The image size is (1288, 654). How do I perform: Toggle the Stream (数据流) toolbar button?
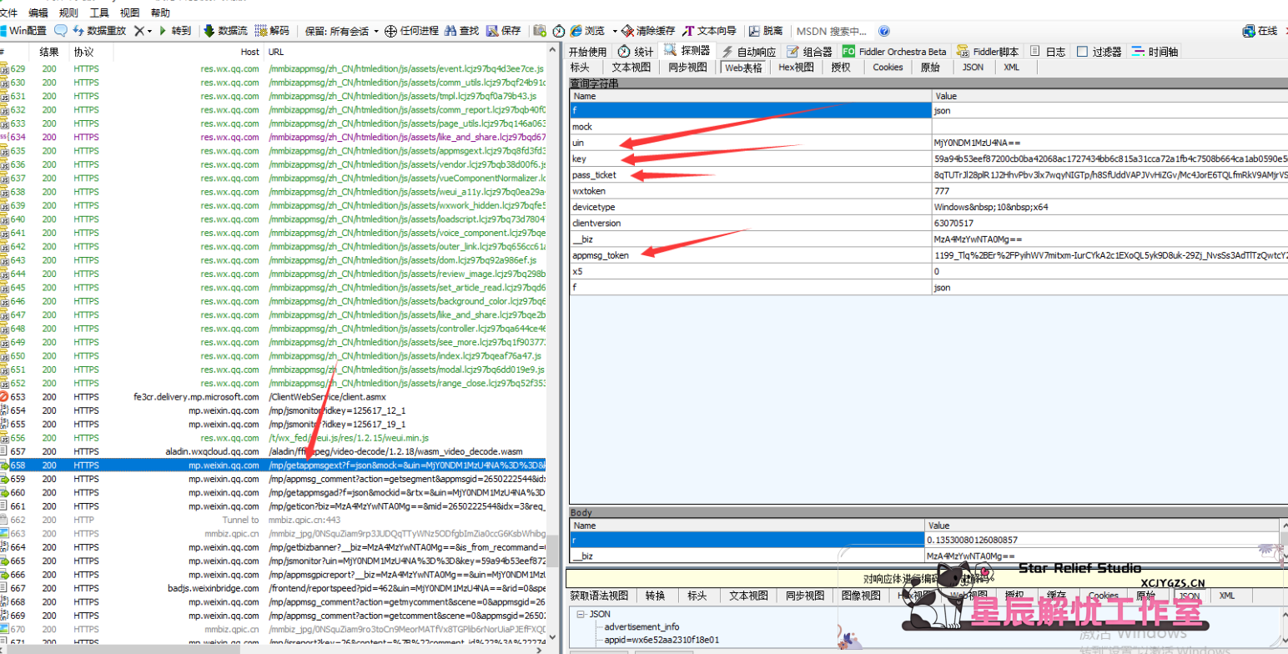click(225, 31)
